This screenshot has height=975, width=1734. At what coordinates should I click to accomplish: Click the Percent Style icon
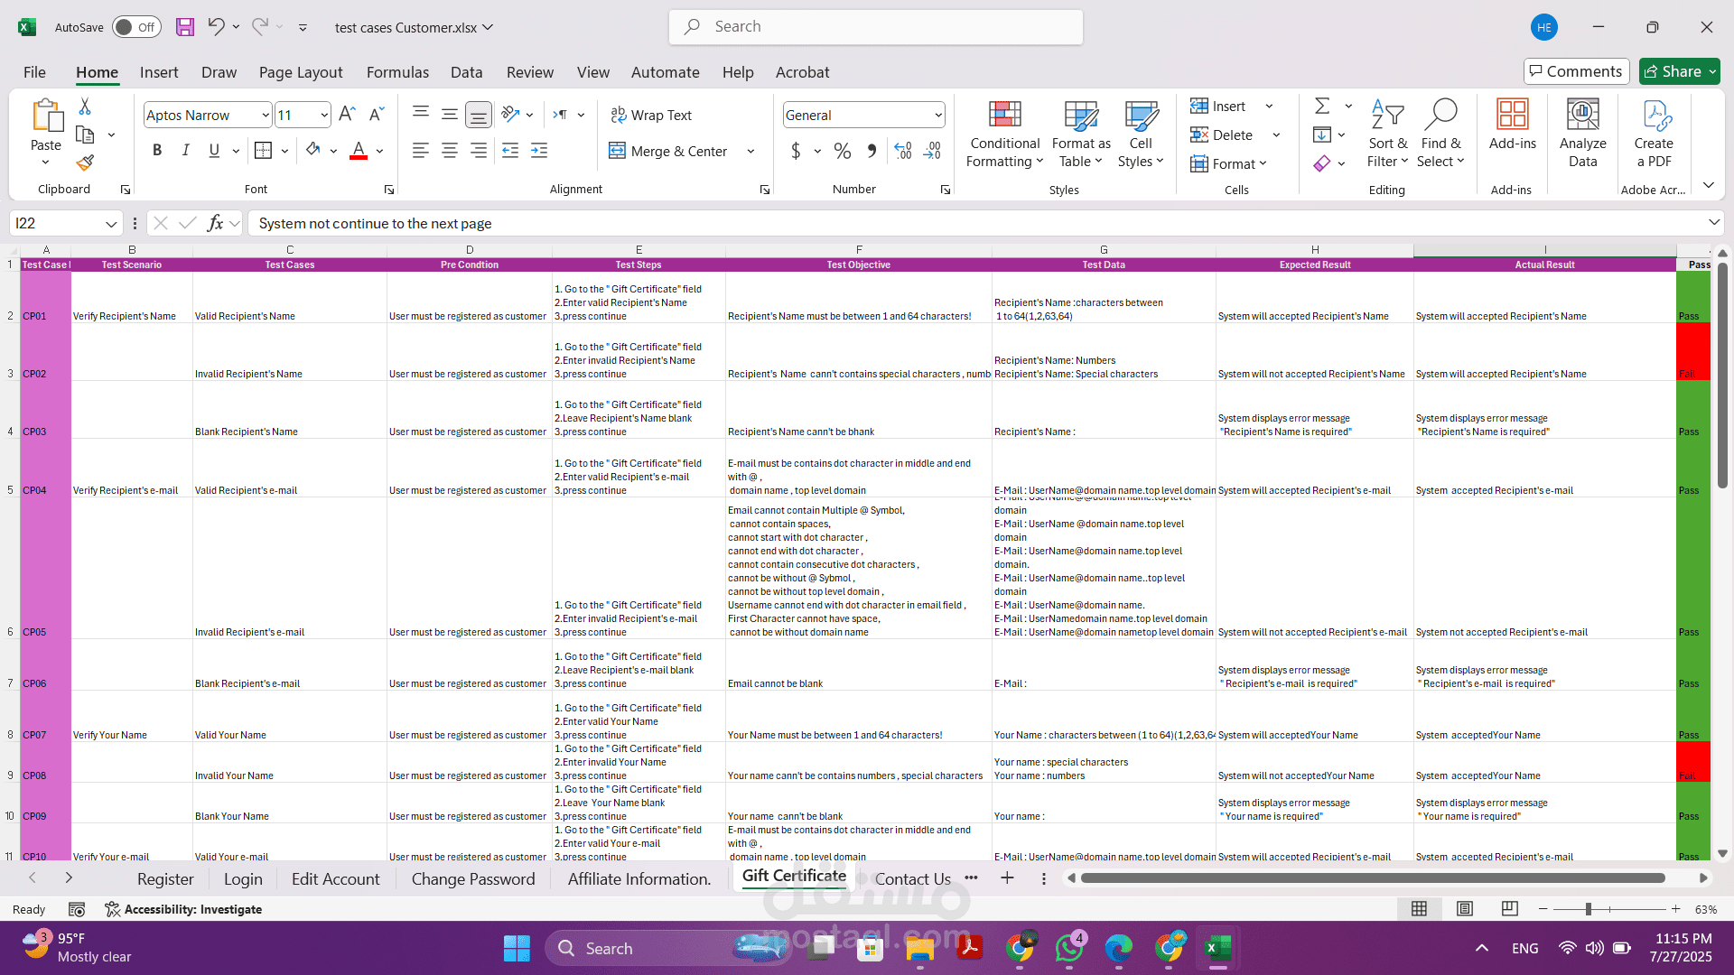(x=842, y=152)
